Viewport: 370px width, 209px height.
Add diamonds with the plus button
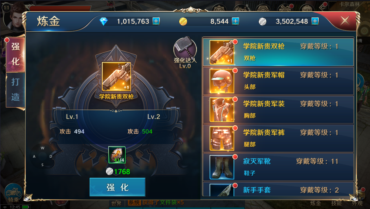[156, 21]
